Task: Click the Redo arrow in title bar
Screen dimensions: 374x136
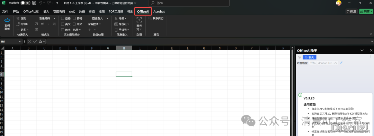Action: click(x=49, y=3)
